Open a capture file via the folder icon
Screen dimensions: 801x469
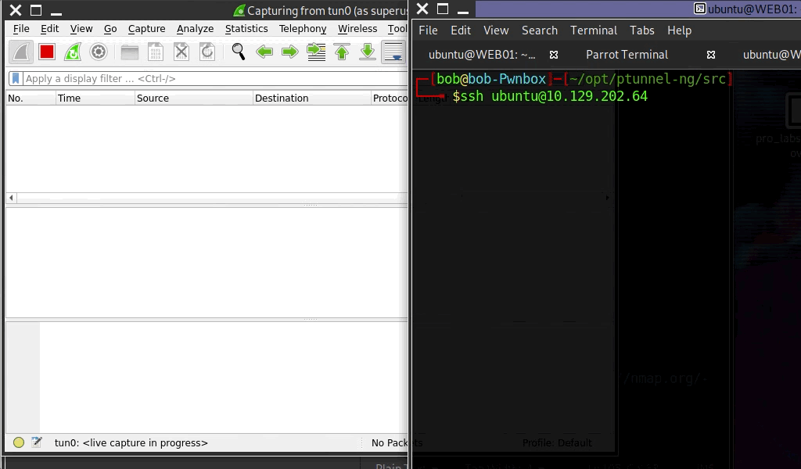point(130,52)
